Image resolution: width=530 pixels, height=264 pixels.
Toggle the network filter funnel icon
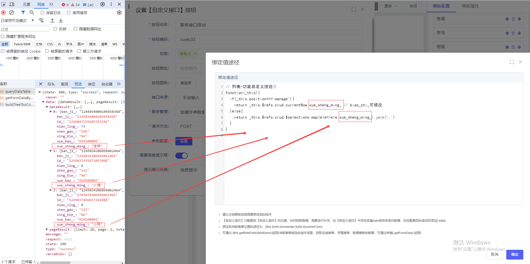tap(23, 13)
